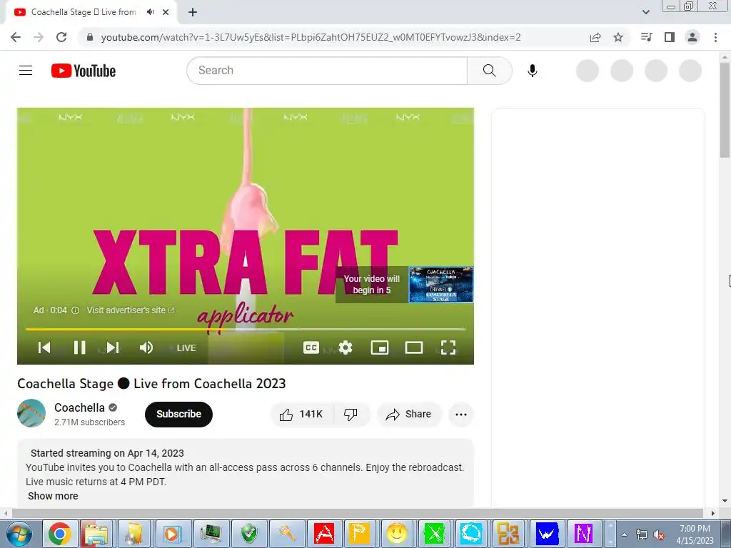Open green shield taskbar icon
Image resolution: width=731 pixels, height=548 pixels.
point(248,534)
